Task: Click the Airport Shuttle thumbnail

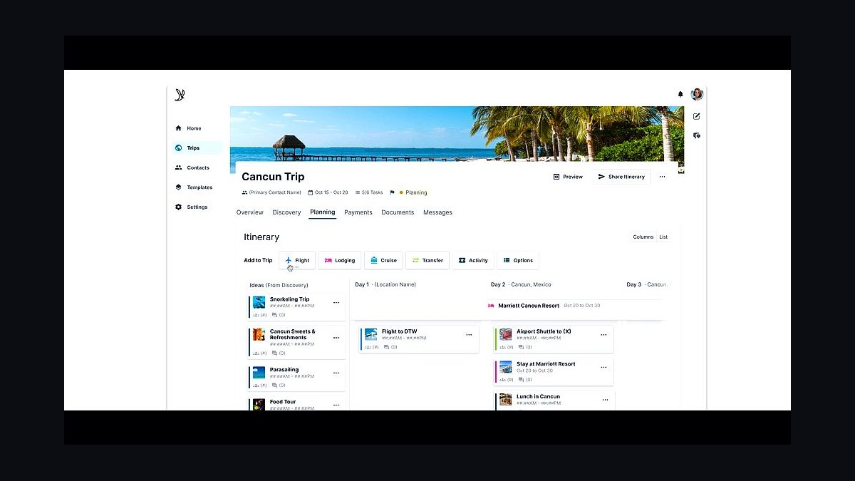Action: [505, 334]
